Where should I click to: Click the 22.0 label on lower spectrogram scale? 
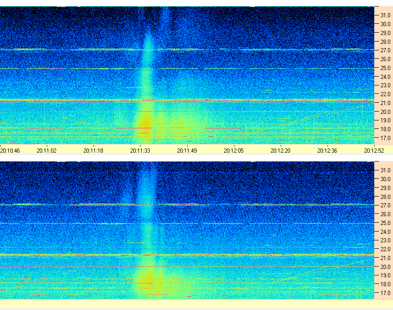click(x=386, y=249)
